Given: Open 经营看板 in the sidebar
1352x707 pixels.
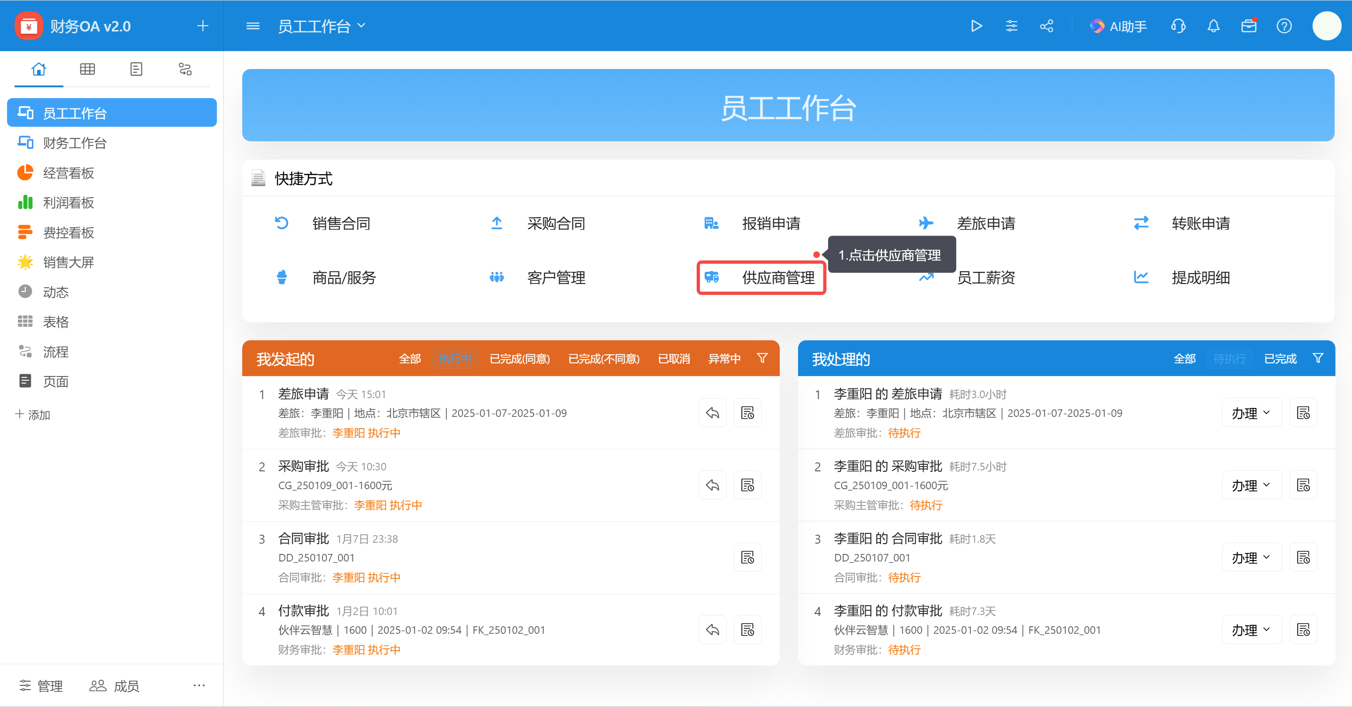Looking at the screenshot, I should 112,173.
